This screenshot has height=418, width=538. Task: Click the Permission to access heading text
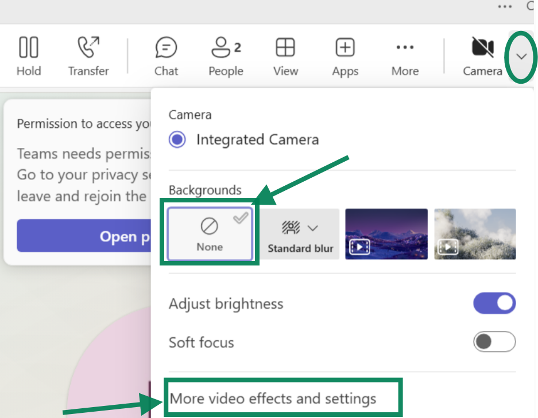(x=84, y=123)
